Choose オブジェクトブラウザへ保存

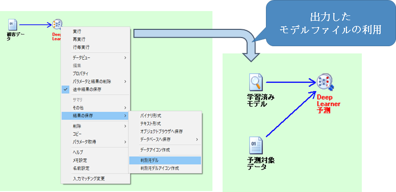(165, 131)
